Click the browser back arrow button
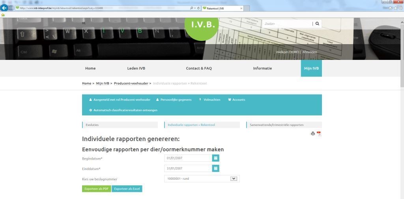Screen dimensions: 404x199 click(4, 8)
